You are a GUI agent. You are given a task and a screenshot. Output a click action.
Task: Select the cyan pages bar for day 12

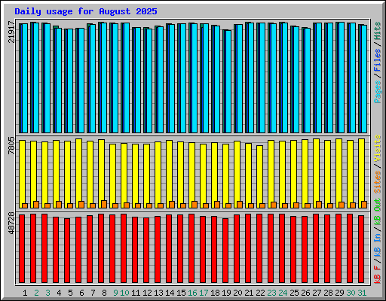click(149, 81)
